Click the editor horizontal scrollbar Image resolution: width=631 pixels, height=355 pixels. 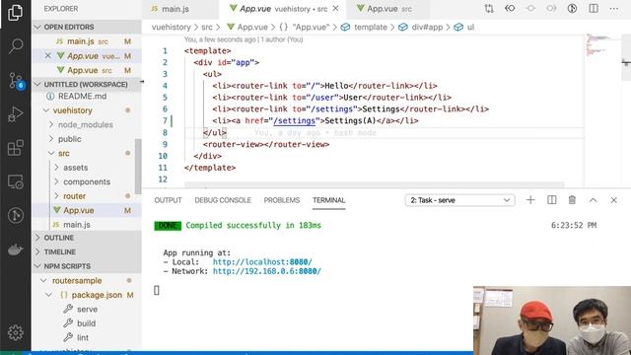tap(375, 185)
